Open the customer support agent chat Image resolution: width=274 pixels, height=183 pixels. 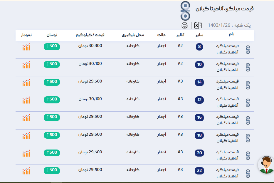click(266, 164)
